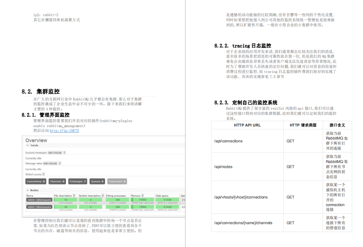Click the File descriptors column help icon
The image size is (363, 247).
click(x=74, y=196)
